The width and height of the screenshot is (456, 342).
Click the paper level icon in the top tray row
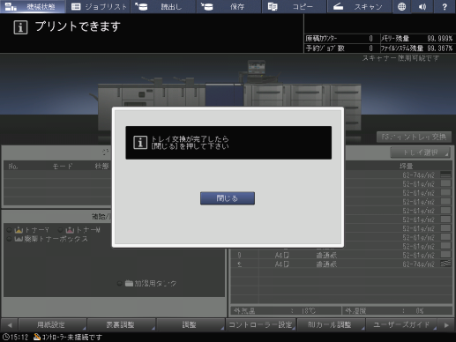pyautogui.click(x=445, y=175)
